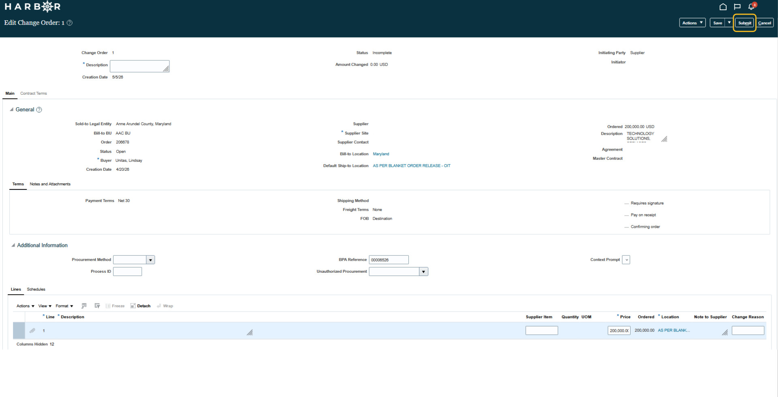Click the Ordered column header

pos(646,317)
